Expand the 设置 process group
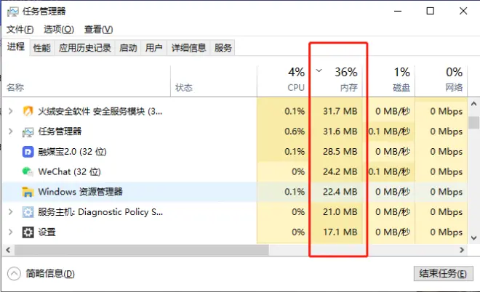Image resolution: width=480 pixels, height=292 pixels. tap(10, 232)
